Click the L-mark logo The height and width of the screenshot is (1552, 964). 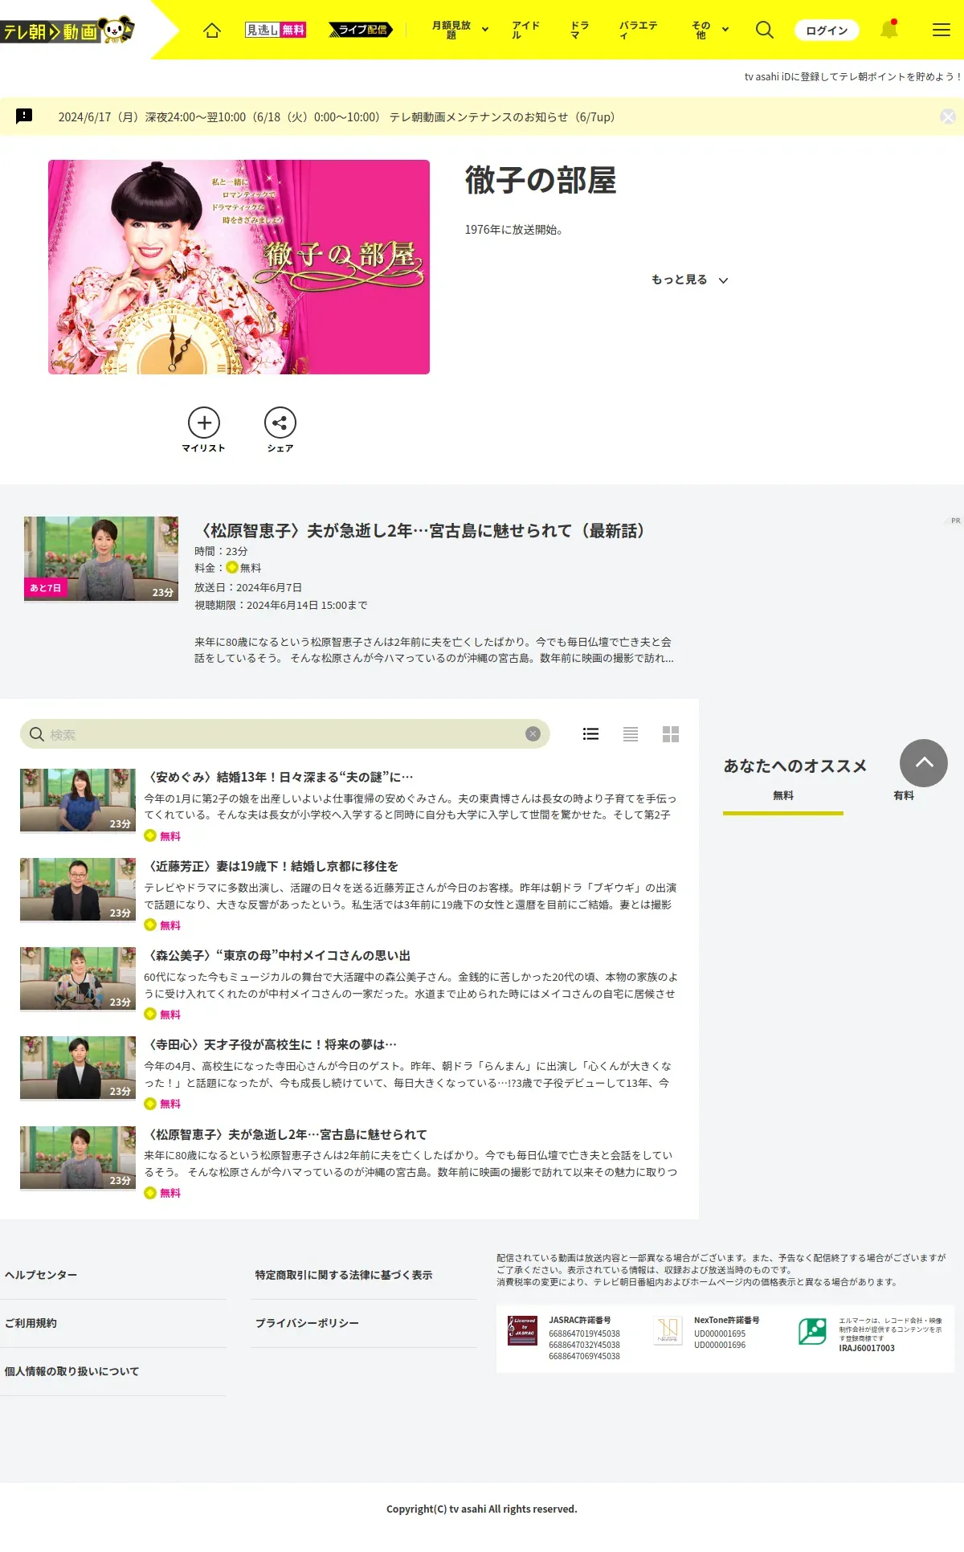click(x=812, y=1331)
